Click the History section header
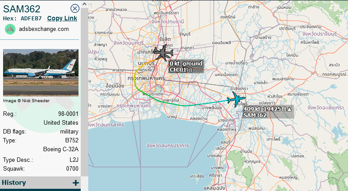348x191 pixels. (40, 183)
